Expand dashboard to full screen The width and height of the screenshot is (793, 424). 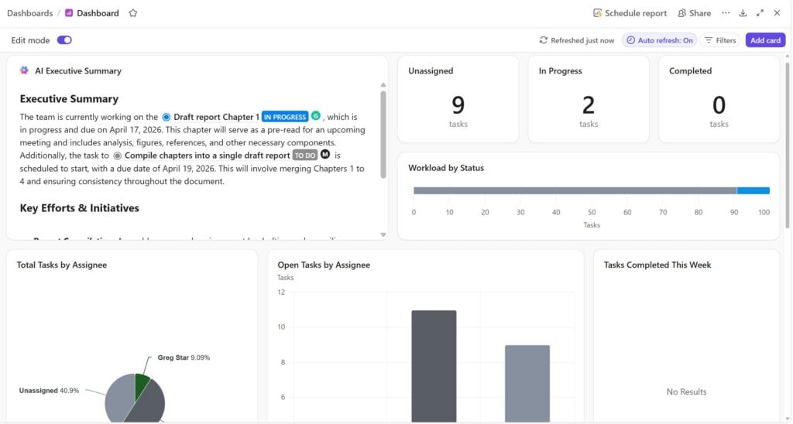[x=760, y=13]
